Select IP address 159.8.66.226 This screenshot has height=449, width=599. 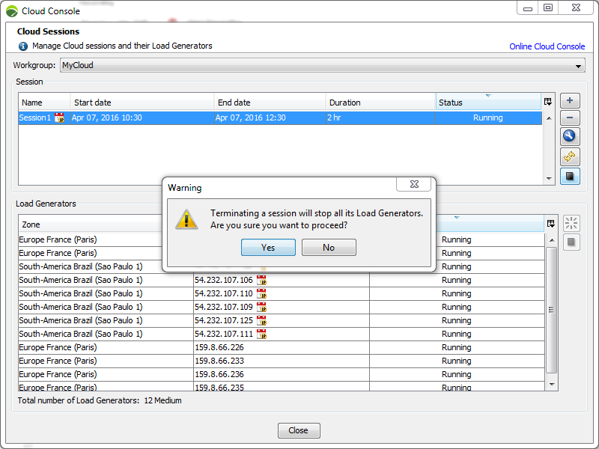pyautogui.click(x=219, y=347)
